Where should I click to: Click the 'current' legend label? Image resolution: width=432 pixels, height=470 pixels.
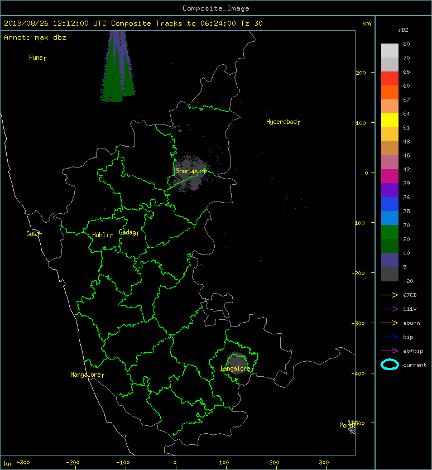click(x=415, y=365)
